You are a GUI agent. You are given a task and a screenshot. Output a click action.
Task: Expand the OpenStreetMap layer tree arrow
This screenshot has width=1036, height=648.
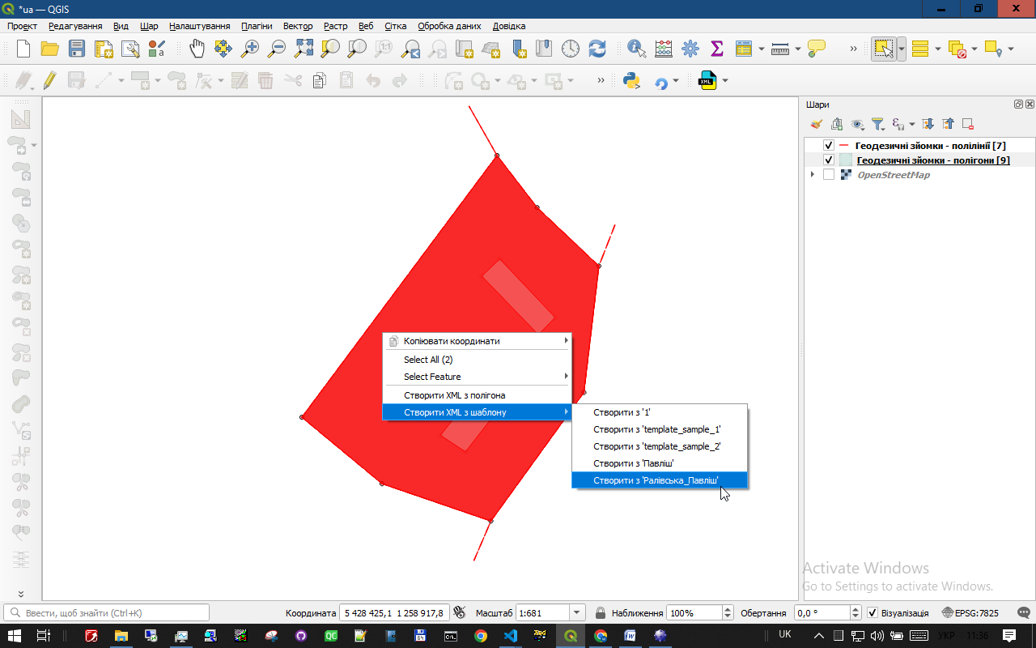pos(813,175)
